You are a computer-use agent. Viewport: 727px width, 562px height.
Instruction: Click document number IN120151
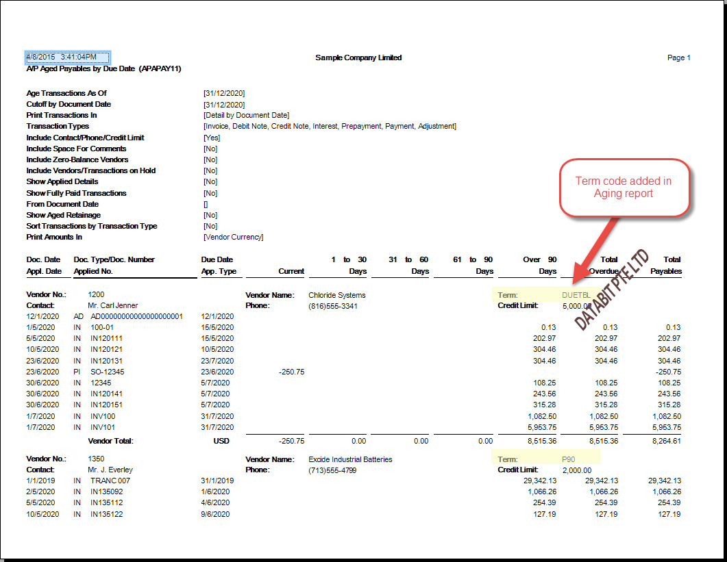pos(107,405)
